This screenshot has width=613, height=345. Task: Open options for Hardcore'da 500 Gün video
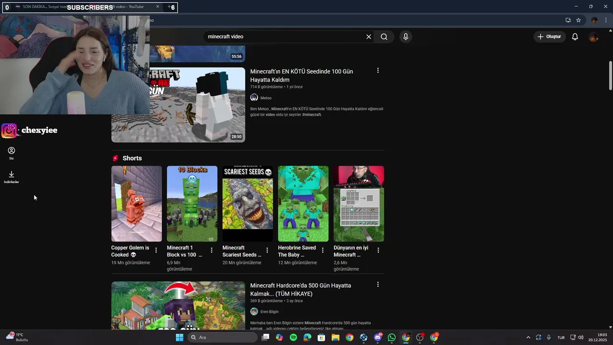(x=378, y=285)
